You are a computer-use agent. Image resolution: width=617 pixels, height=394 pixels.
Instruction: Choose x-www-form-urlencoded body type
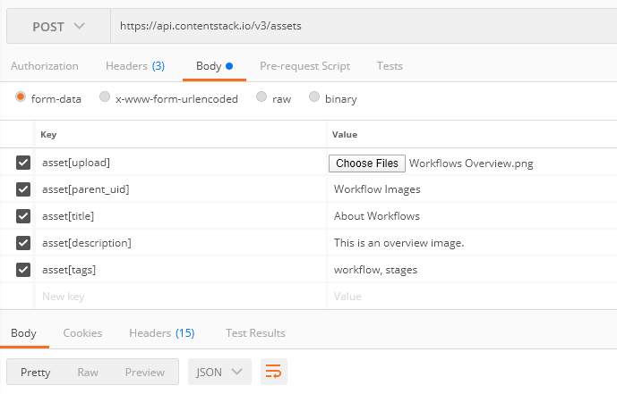(106, 98)
